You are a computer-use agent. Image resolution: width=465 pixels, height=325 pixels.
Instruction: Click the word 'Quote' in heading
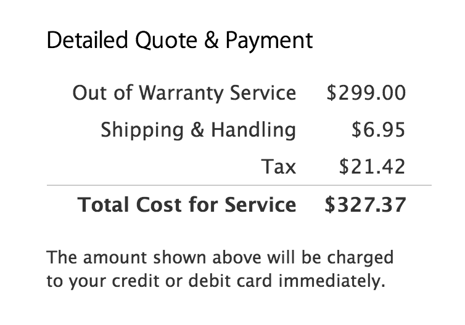[166, 40]
